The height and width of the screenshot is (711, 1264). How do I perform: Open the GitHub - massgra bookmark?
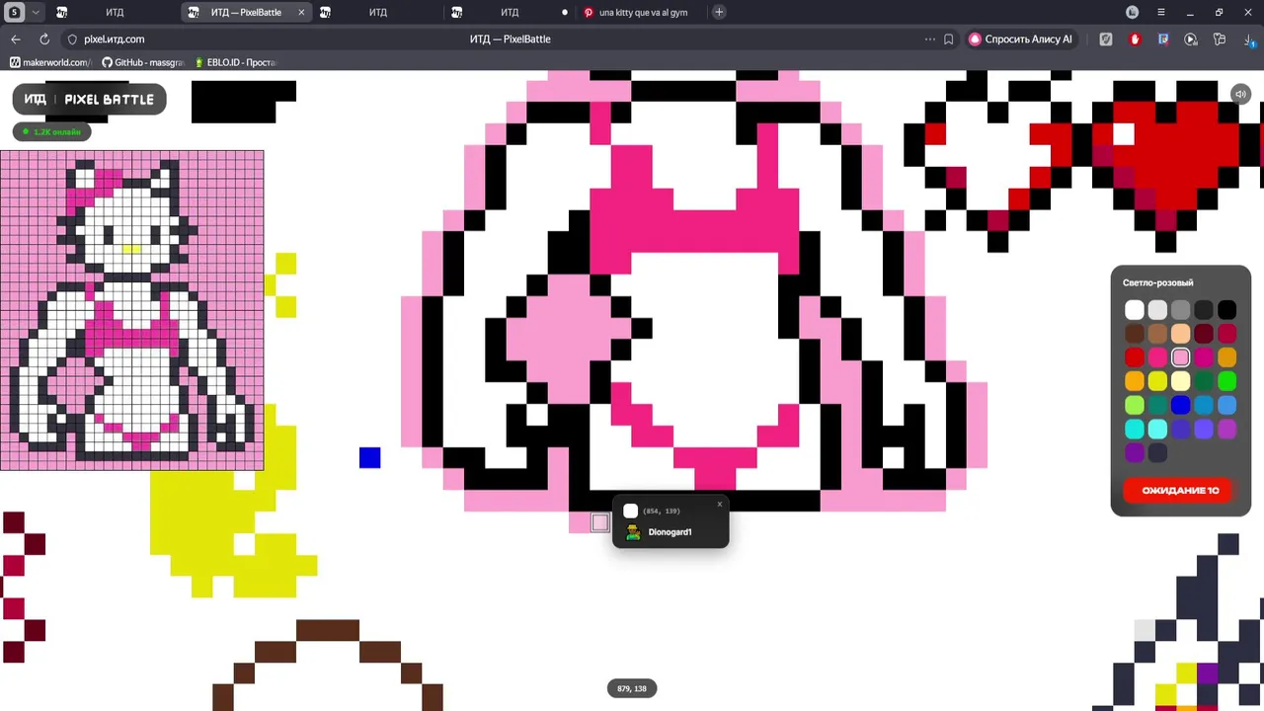click(143, 62)
